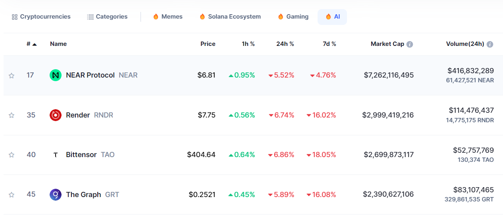This screenshot has width=503, height=220.
Task: Sort table by Volume(24h) header
Action: pyautogui.click(x=465, y=44)
